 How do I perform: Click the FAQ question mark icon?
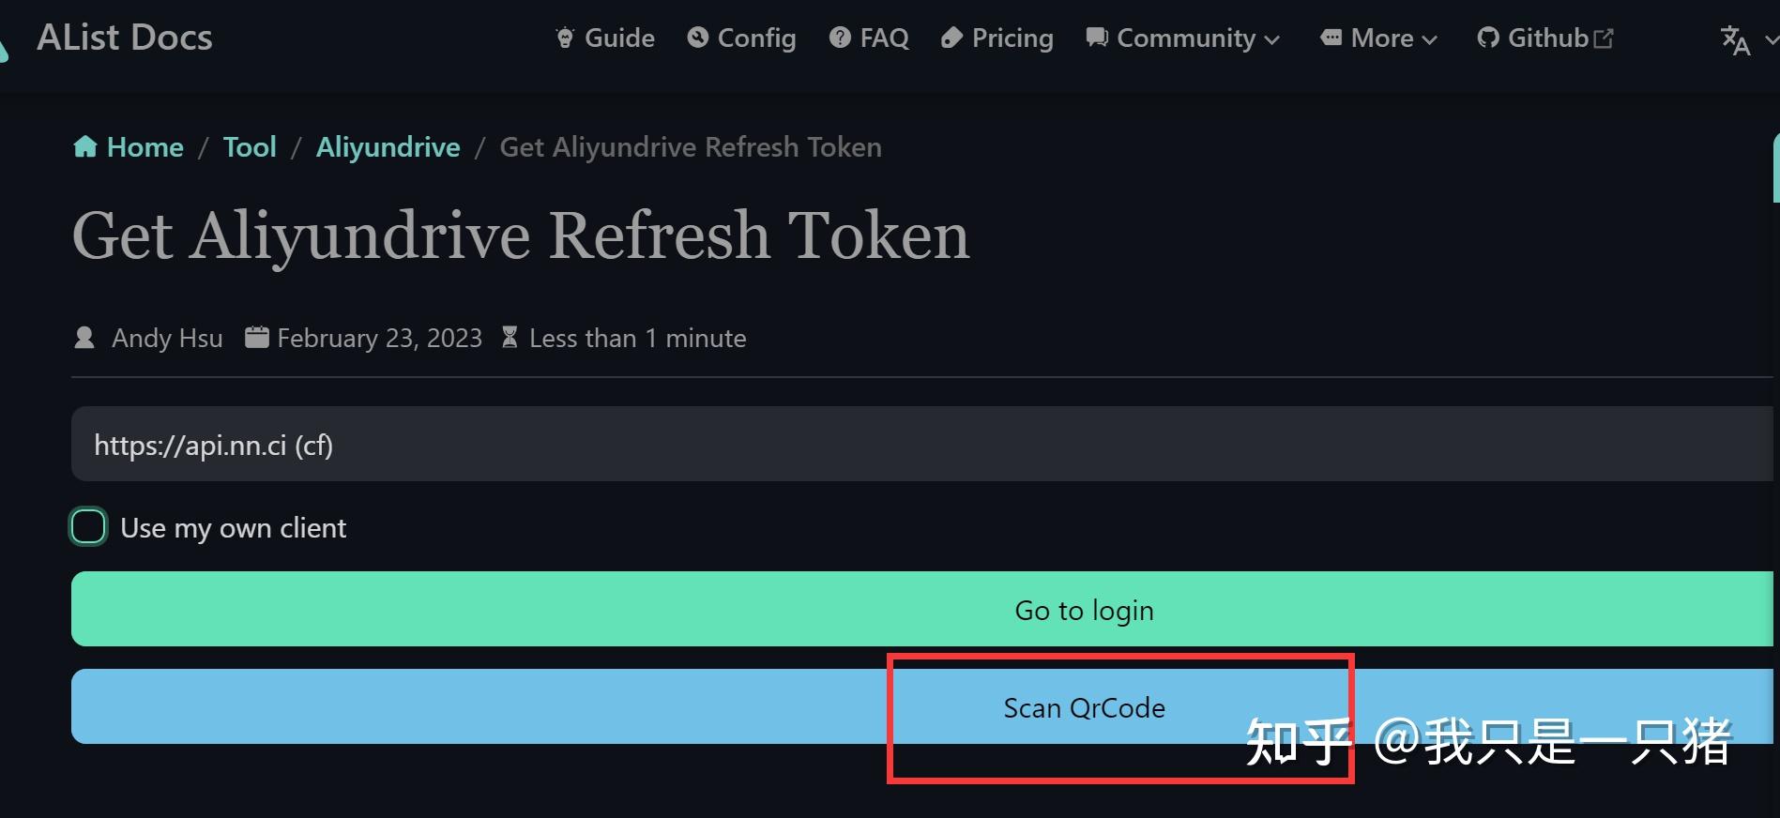pos(840,38)
